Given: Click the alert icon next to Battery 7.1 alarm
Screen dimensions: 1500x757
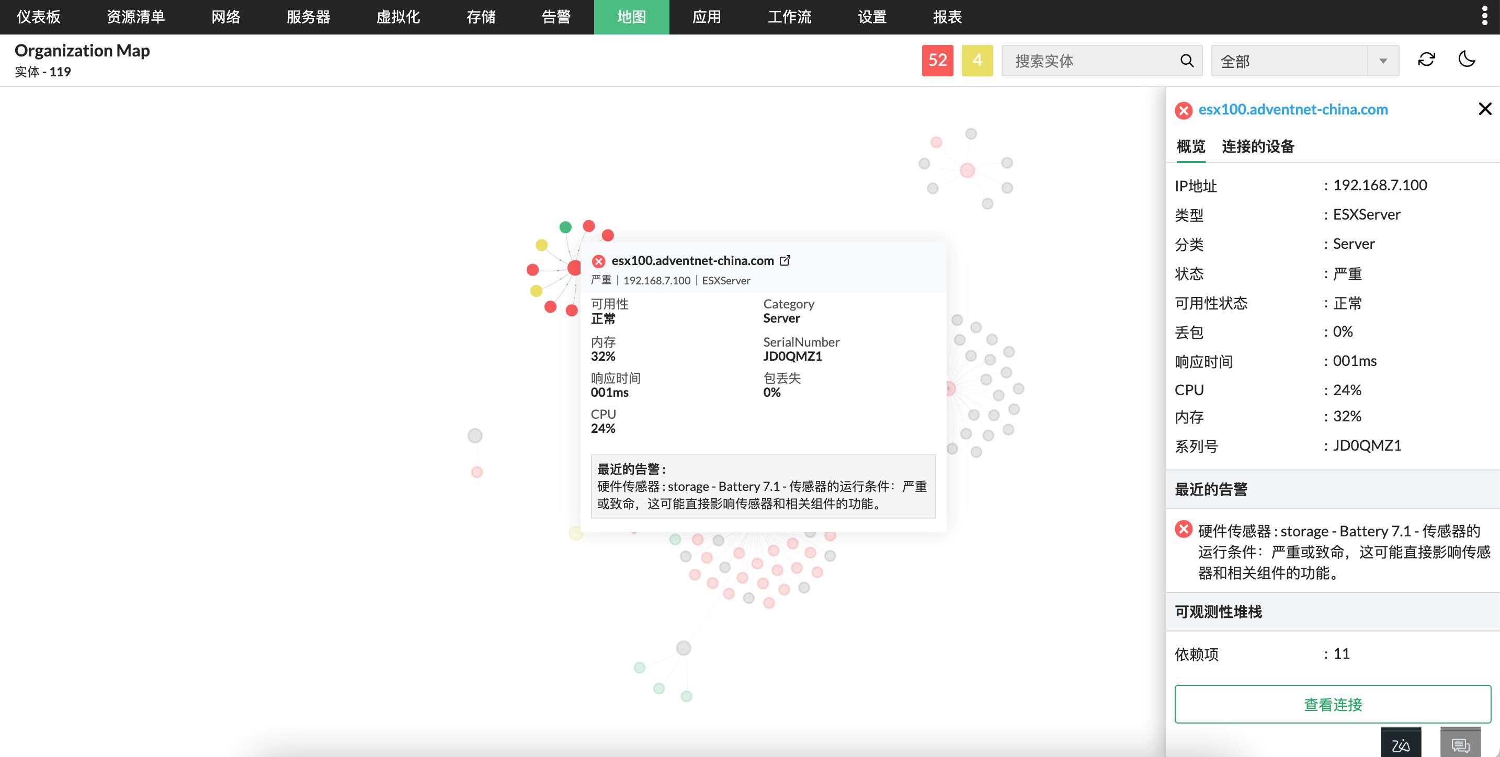Looking at the screenshot, I should coord(1183,530).
